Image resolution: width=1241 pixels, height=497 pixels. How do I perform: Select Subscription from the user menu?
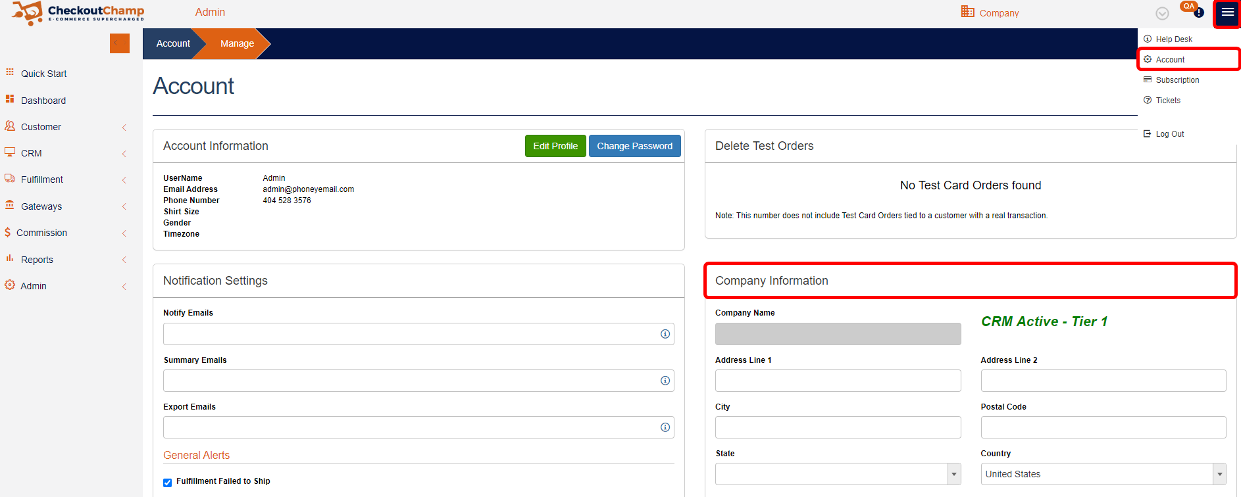click(1177, 80)
